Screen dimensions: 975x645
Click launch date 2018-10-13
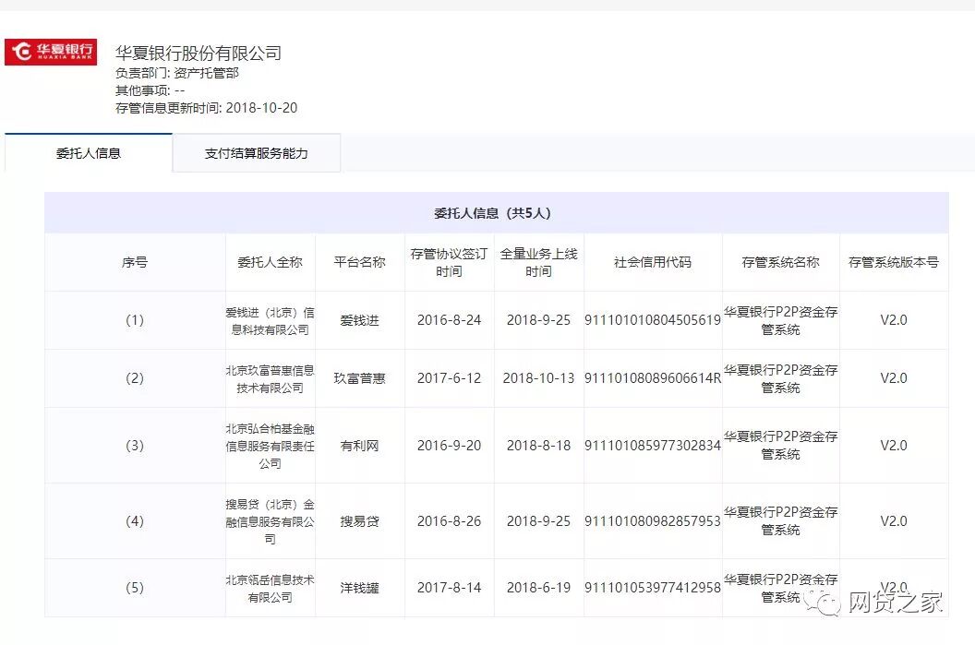coord(538,378)
